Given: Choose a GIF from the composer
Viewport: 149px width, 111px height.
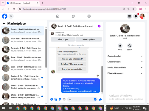Looking at the screenshot, I should [x=64, y=99].
